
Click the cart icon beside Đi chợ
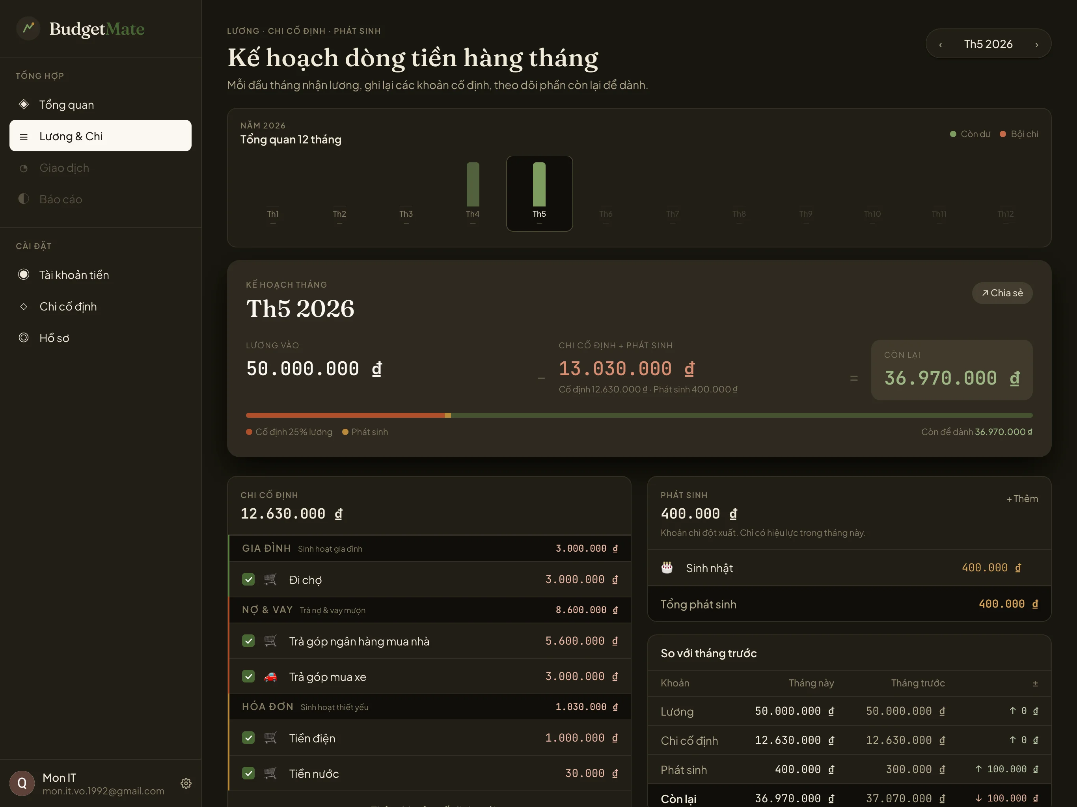(x=270, y=579)
